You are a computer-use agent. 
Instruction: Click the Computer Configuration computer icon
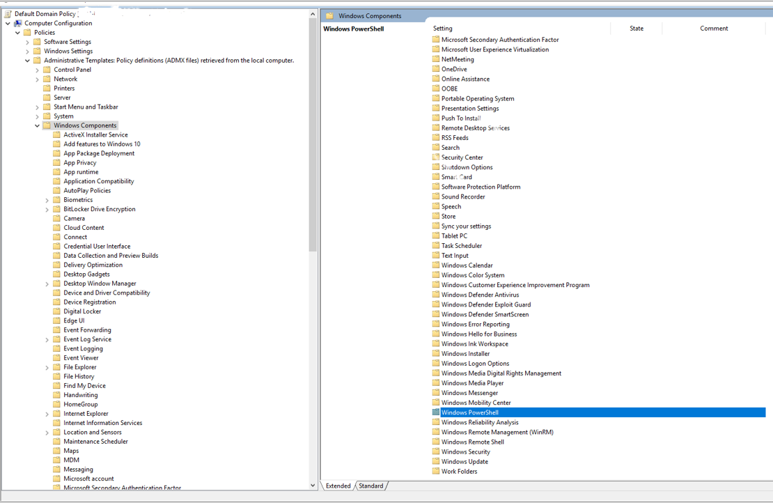pyautogui.click(x=17, y=23)
